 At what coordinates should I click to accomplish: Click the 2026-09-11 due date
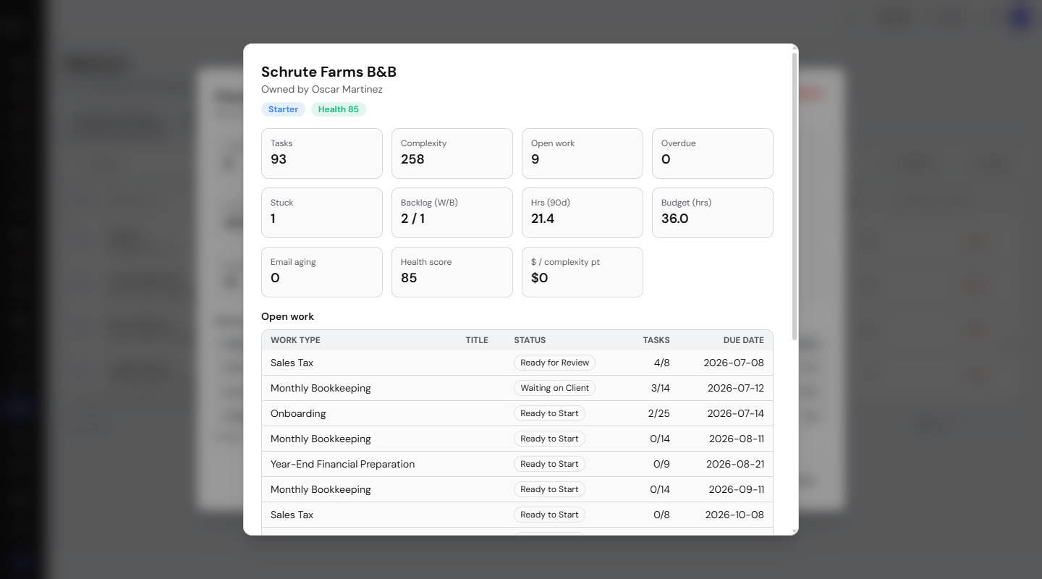click(736, 489)
